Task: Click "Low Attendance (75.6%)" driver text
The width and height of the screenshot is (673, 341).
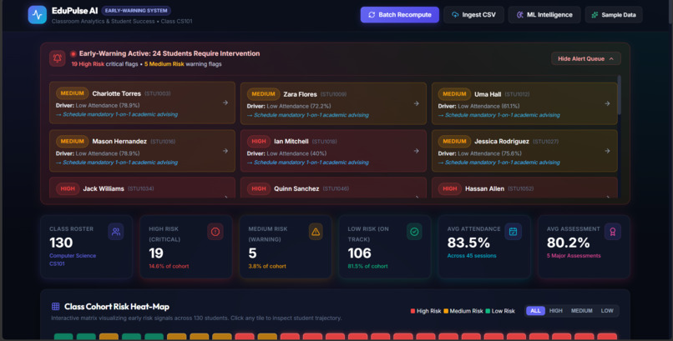Action: [x=490, y=153]
